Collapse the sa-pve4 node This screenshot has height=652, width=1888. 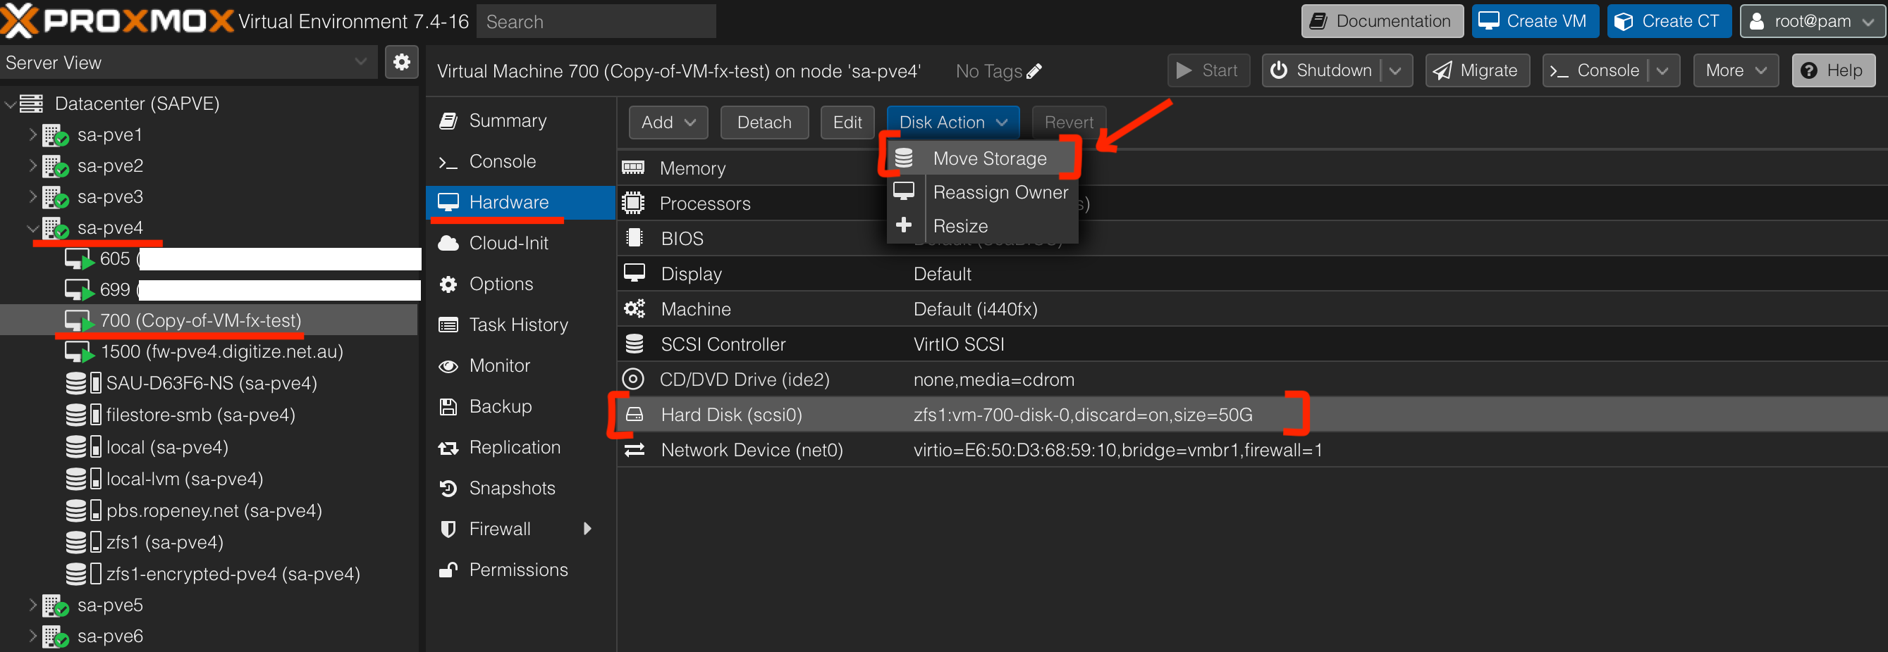pyautogui.click(x=32, y=227)
